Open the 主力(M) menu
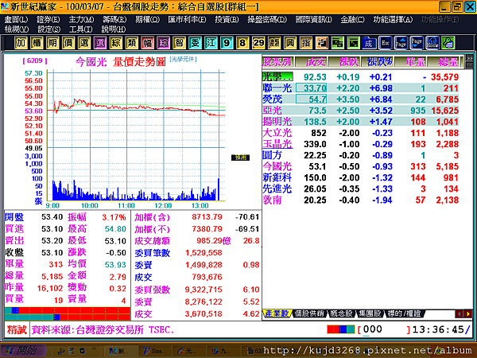Screen dimensions: 477x358 point(81,19)
